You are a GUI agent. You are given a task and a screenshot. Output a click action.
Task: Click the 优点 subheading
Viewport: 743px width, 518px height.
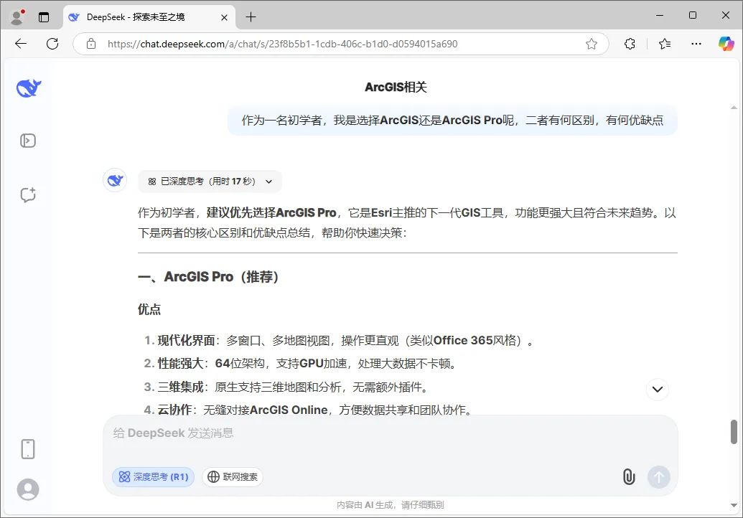coord(149,310)
